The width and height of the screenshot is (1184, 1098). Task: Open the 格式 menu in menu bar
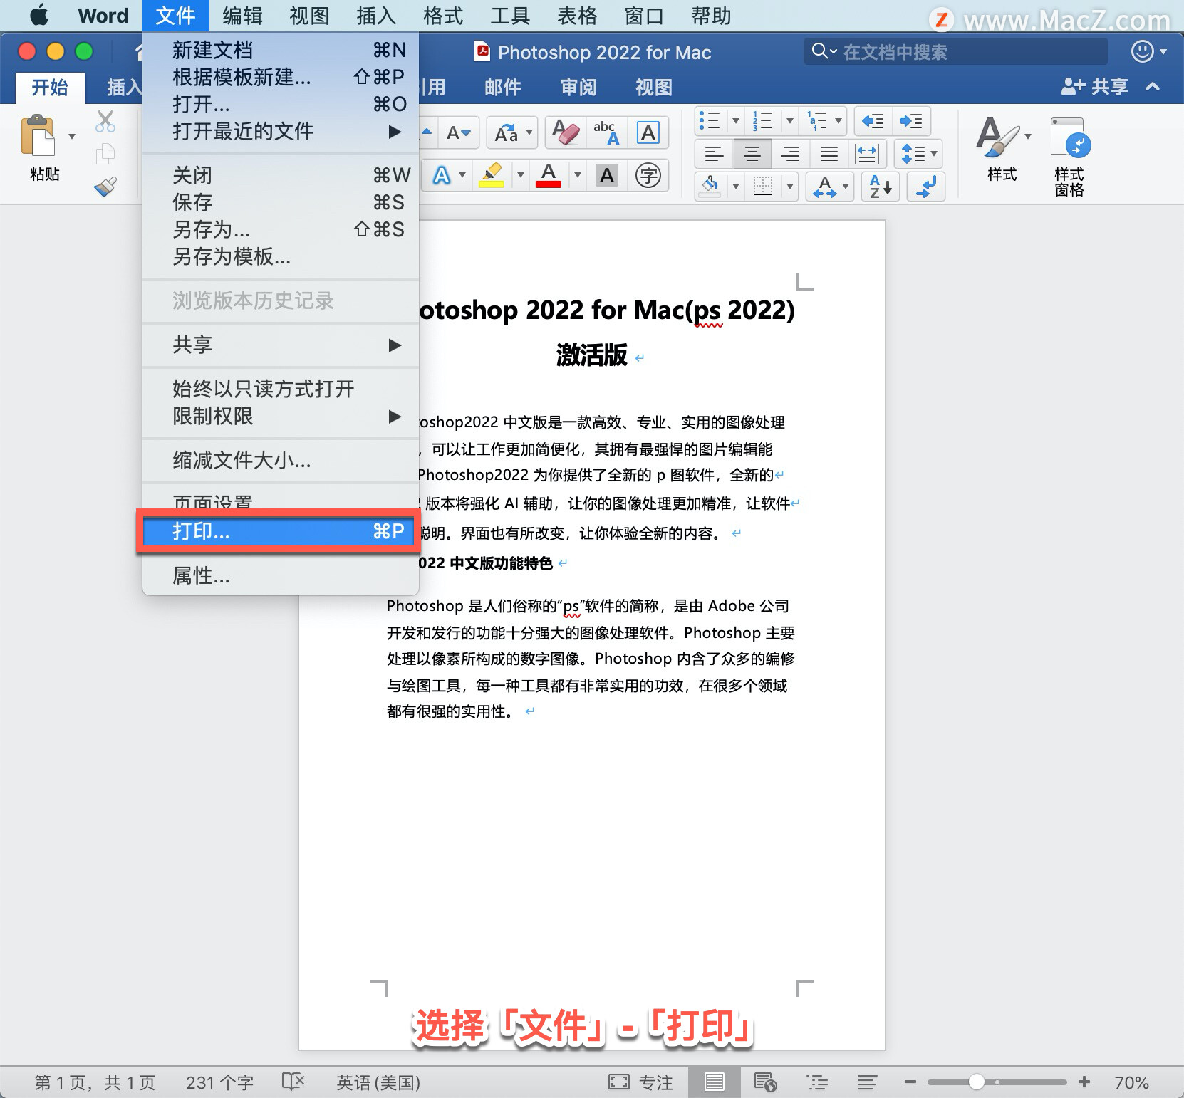coord(443,16)
